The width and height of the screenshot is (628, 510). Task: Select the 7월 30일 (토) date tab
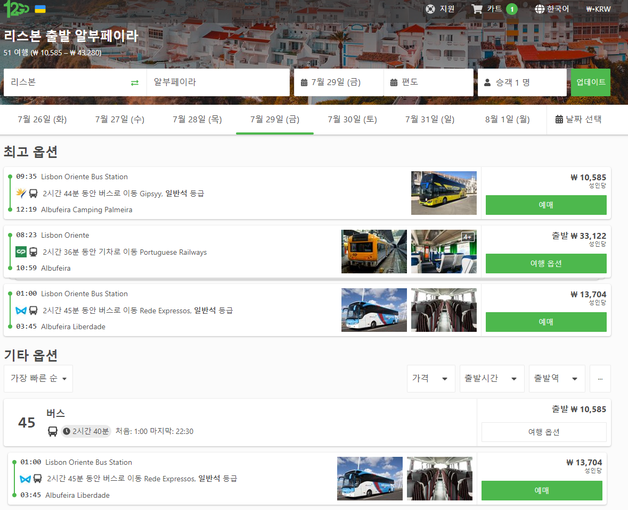tap(353, 119)
